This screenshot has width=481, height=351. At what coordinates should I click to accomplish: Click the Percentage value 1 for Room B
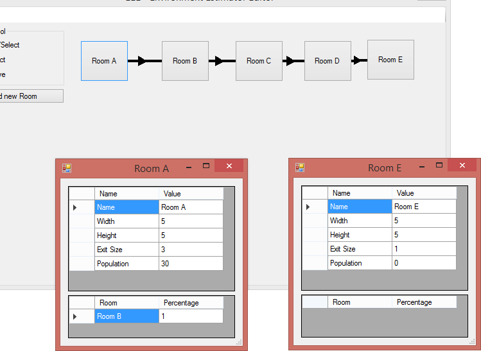click(x=190, y=316)
